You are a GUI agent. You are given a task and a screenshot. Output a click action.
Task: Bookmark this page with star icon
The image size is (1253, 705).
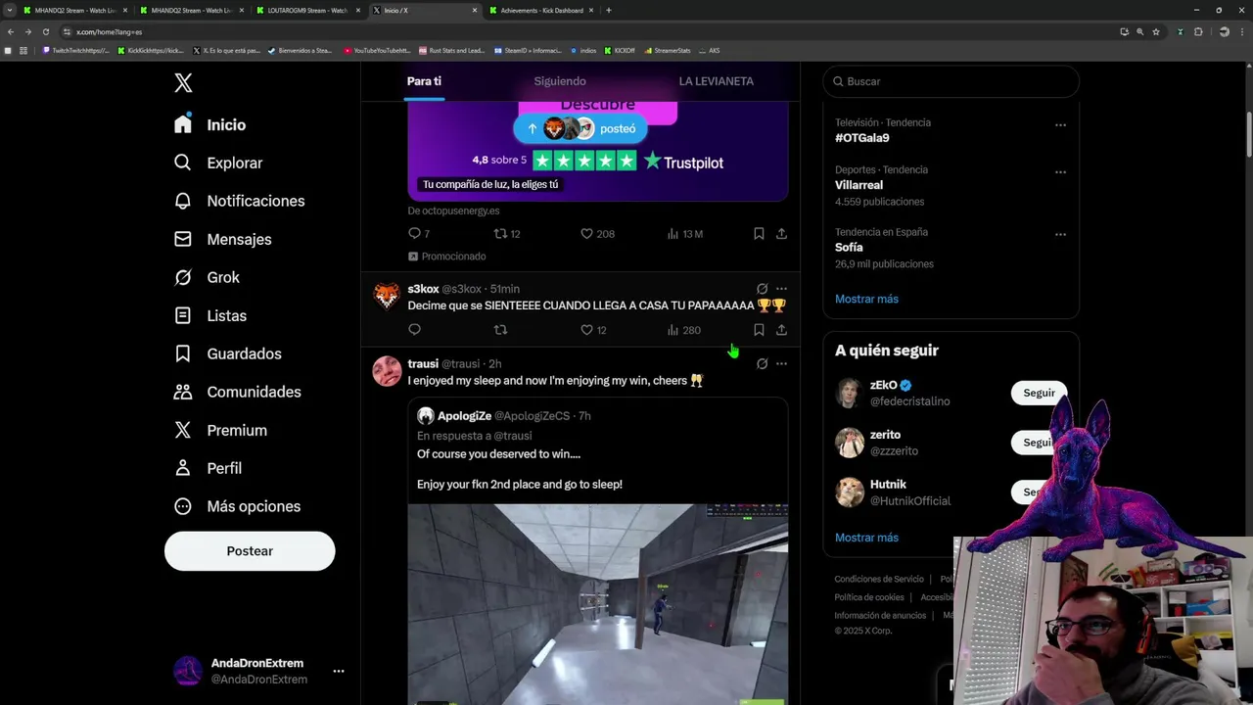1156,31
